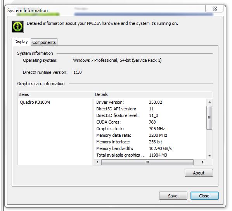Viewport: 232px width, 211px height.
Task: Select the Display tab
Action: coord(21,42)
